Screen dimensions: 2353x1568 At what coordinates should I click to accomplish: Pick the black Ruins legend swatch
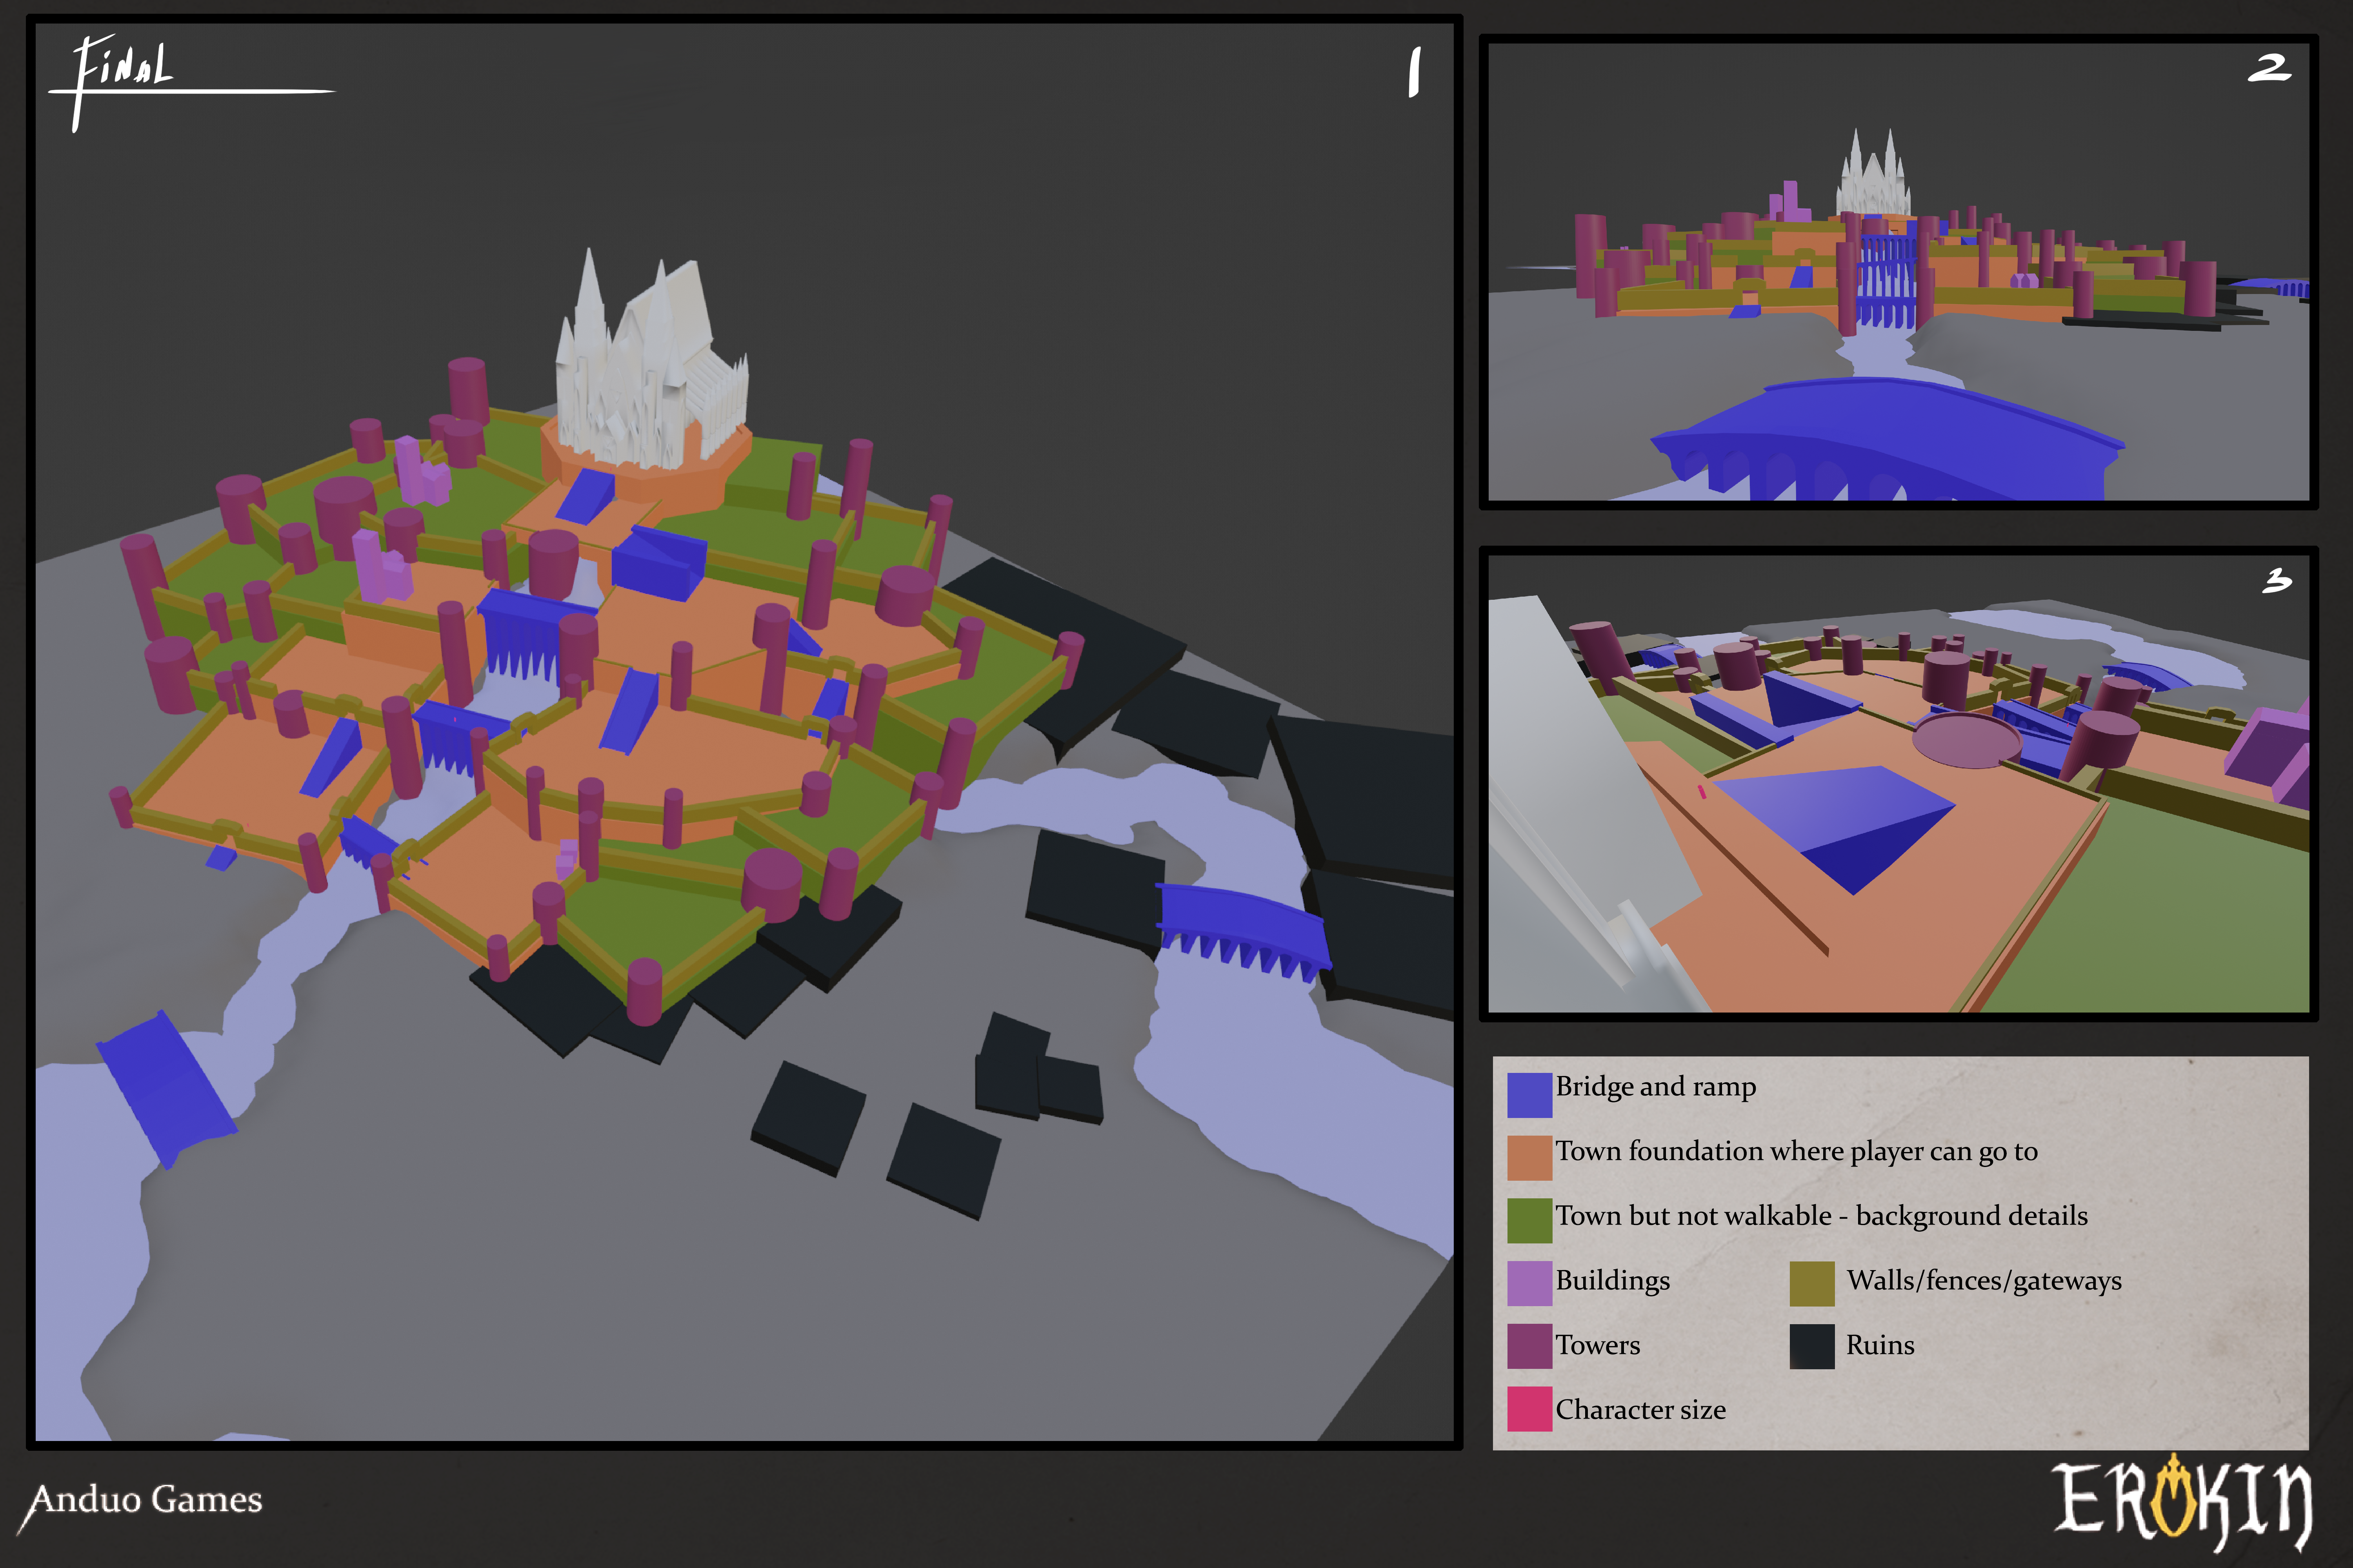pyautogui.click(x=1812, y=1346)
